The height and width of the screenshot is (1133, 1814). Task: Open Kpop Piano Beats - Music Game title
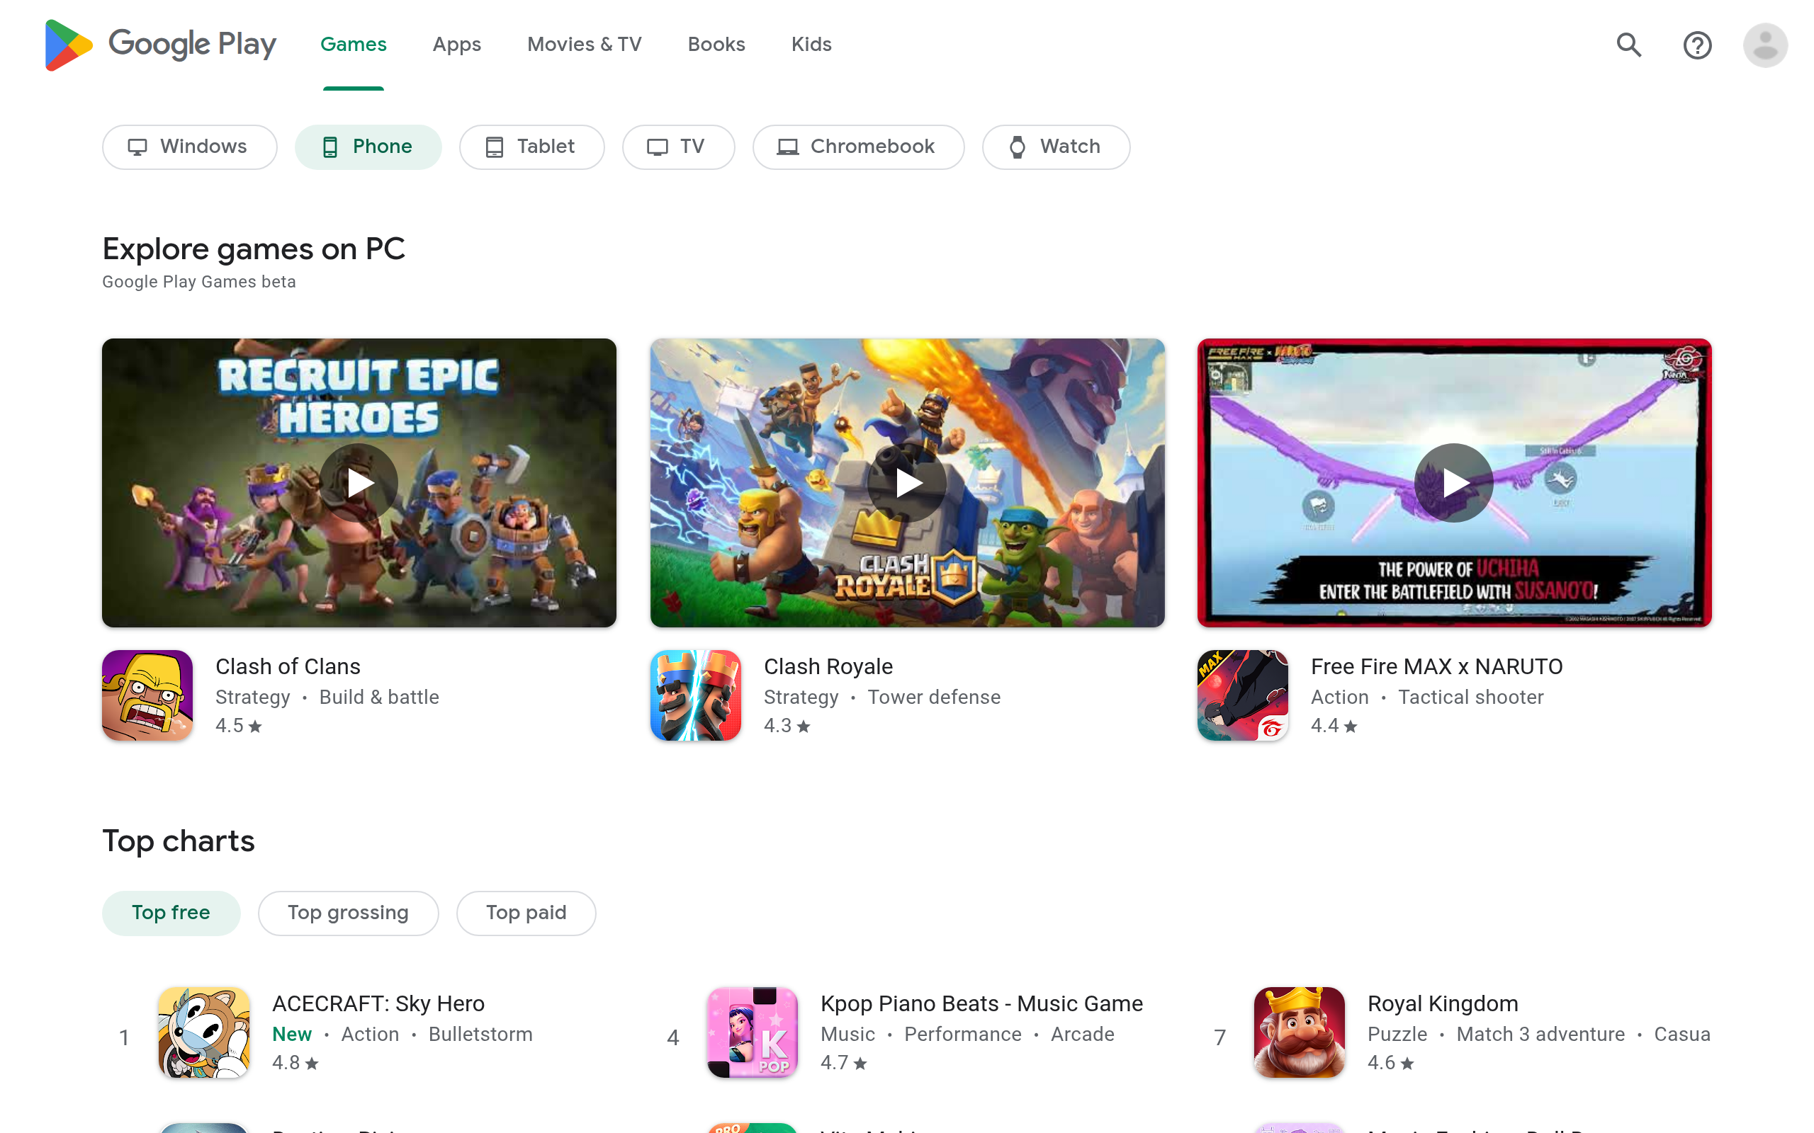pyautogui.click(x=982, y=1003)
